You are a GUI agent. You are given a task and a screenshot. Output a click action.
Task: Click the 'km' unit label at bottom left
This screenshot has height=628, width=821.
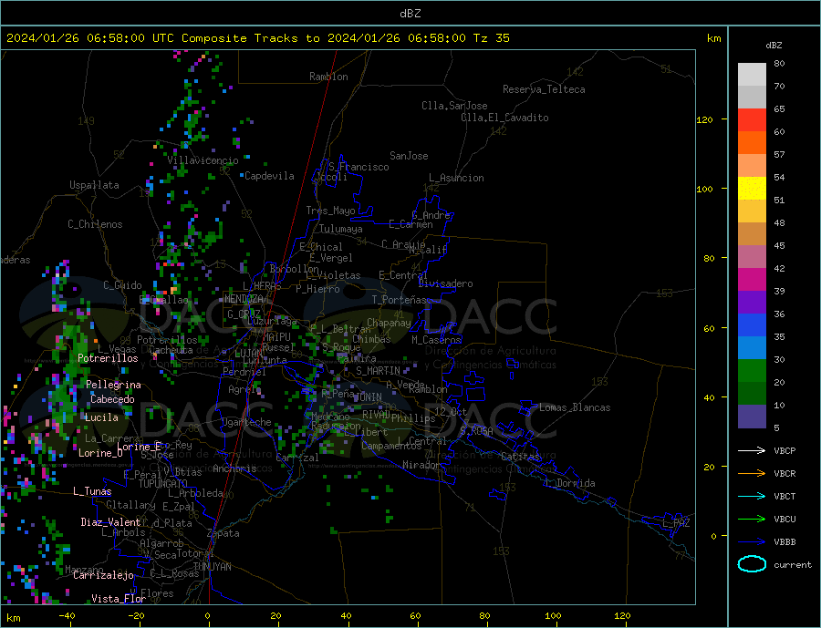click(14, 618)
